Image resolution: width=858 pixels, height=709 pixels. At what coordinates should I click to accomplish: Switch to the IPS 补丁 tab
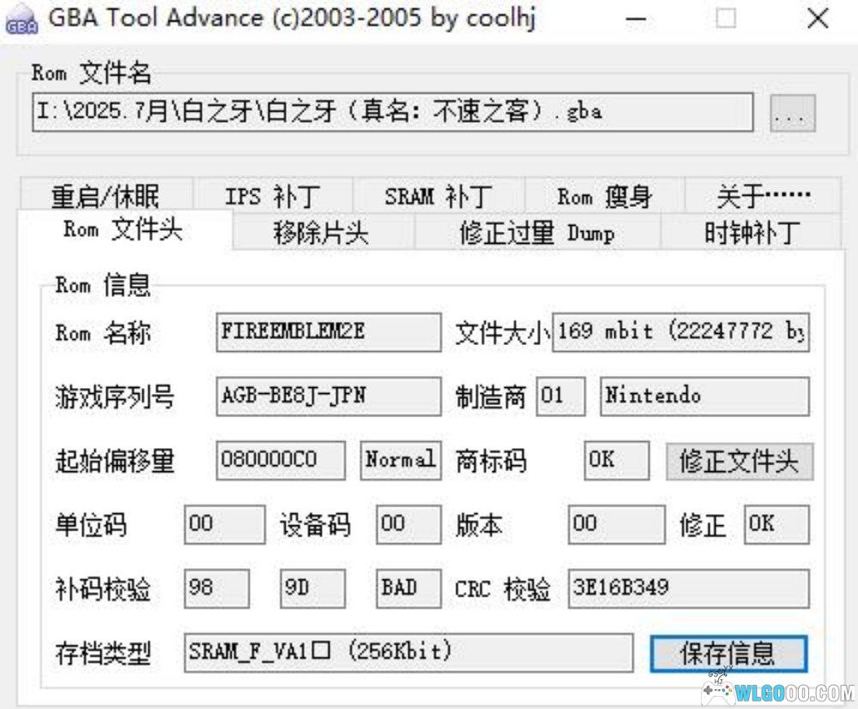(x=272, y=197)
